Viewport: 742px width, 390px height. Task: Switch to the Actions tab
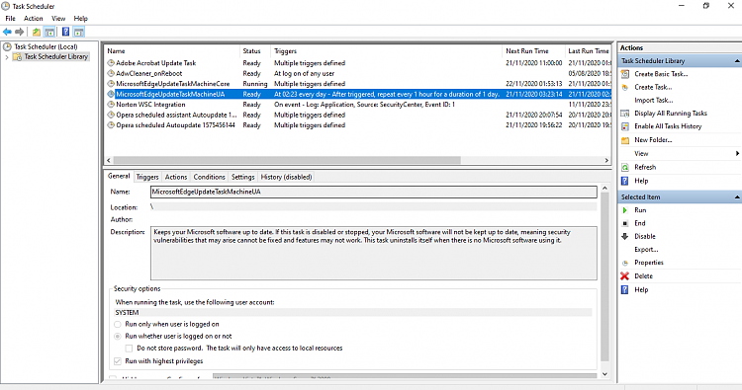176,177
